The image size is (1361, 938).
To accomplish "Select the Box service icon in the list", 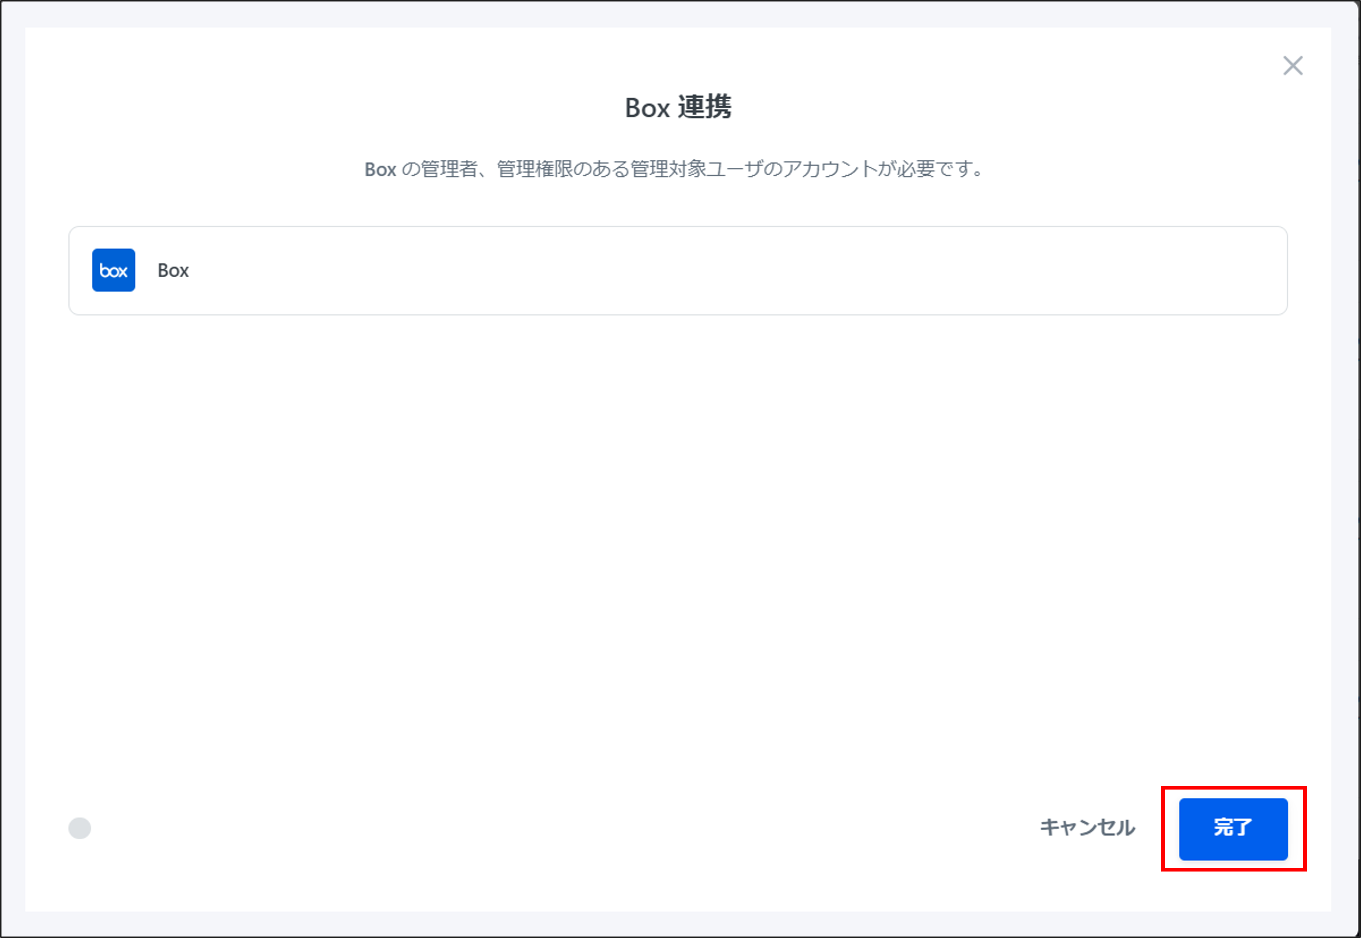I will click(x=113, y=270).
